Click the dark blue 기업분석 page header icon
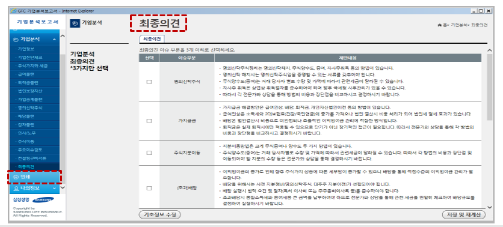Screen dimensions: 503x227 coord(75,23)
